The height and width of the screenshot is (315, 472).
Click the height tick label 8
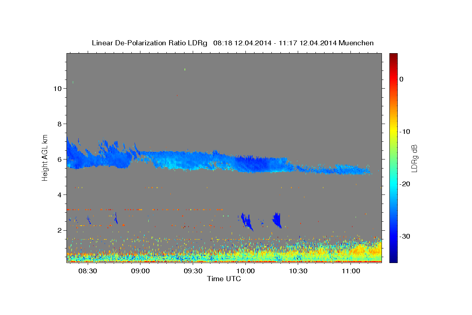[x=59, y=124]
